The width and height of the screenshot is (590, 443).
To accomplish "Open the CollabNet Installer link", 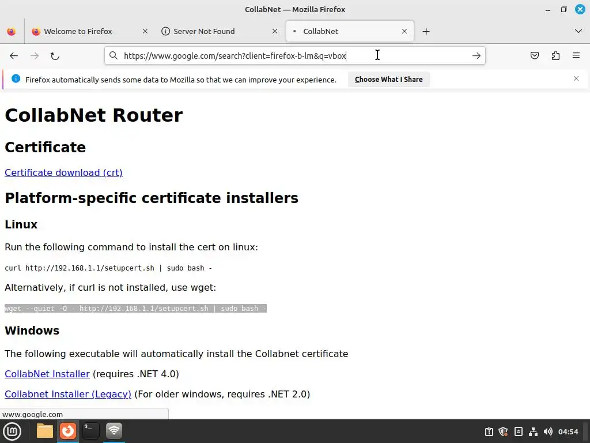I will (47, 374).
